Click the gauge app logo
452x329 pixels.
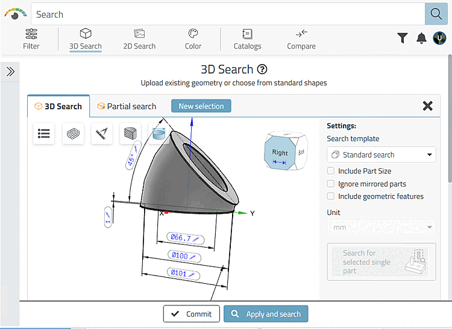[15, 13]
